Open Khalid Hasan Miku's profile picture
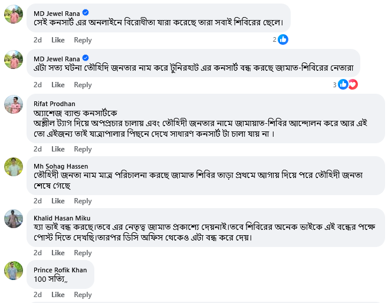The image size is (388, 303). tap(14, 219)
